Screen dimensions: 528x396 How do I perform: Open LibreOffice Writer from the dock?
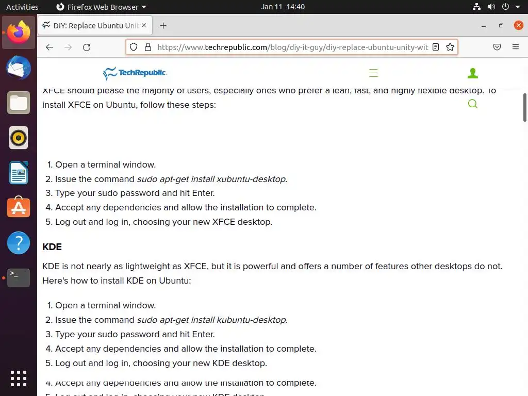[x=19, y=173]
